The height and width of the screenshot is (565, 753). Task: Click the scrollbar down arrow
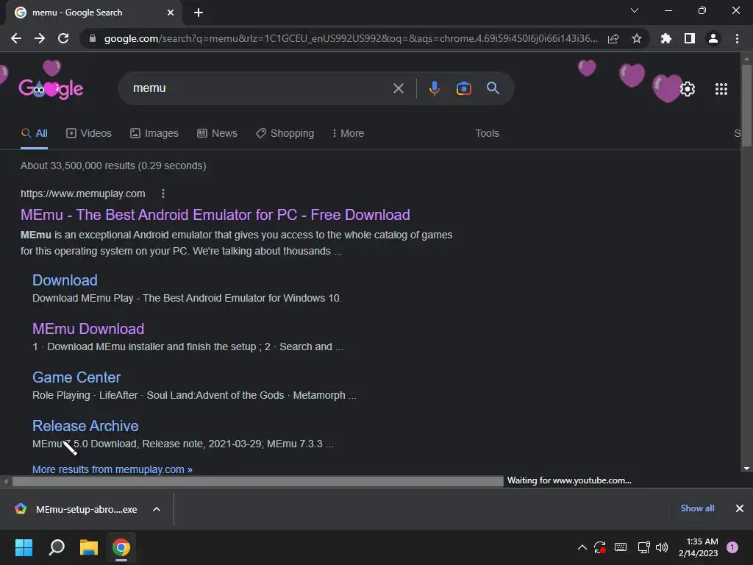point(746,469)
